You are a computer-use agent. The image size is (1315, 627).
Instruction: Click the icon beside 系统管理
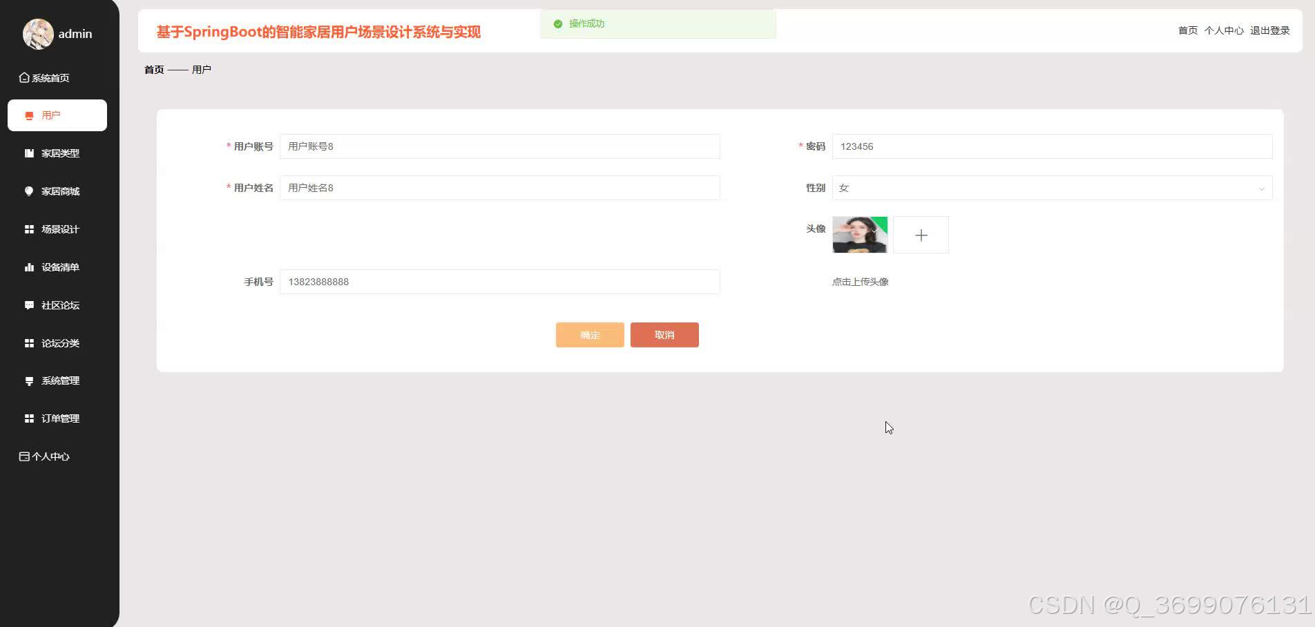29,381
